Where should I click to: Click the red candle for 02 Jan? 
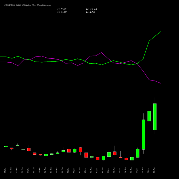81,150
